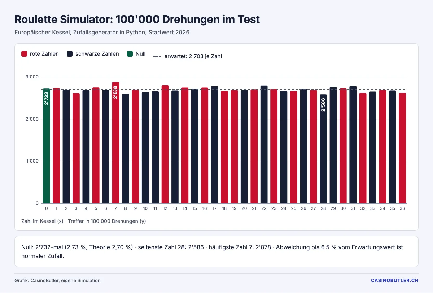Click the y-axis label 2'000
This screenshot has width=433, height=293.
click(32, 119)
